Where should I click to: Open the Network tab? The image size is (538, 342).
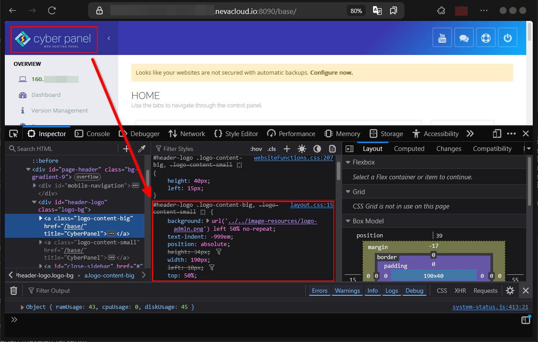187,133
